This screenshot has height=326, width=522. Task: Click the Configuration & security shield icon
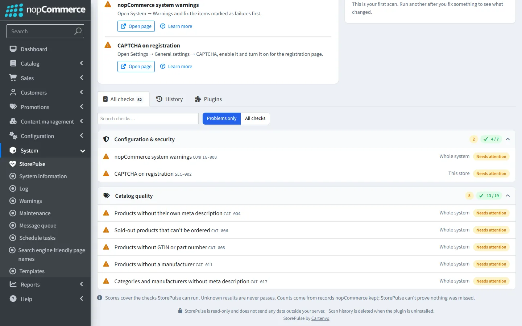tap(106, 139)
